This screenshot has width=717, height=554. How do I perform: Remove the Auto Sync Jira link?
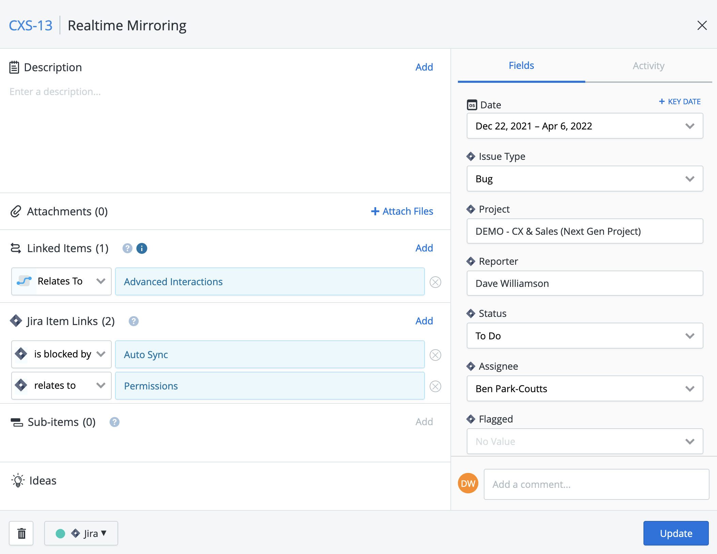(x=435, y=355)
